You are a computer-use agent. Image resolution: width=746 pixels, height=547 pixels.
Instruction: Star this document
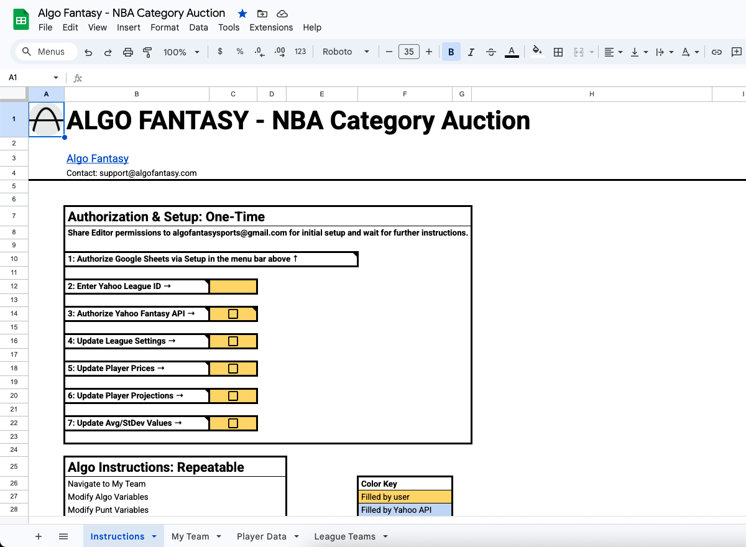tap(242, 13)
